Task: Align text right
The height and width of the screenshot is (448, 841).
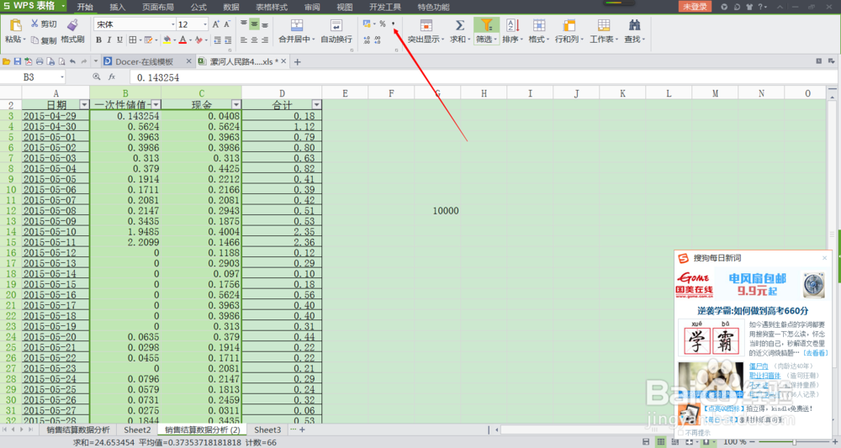Action: click(x=265, y=40)
